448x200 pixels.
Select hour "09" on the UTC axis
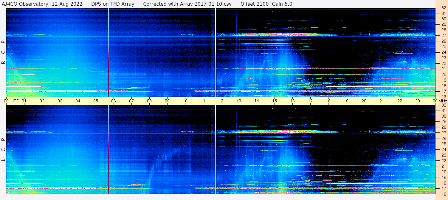167,101
